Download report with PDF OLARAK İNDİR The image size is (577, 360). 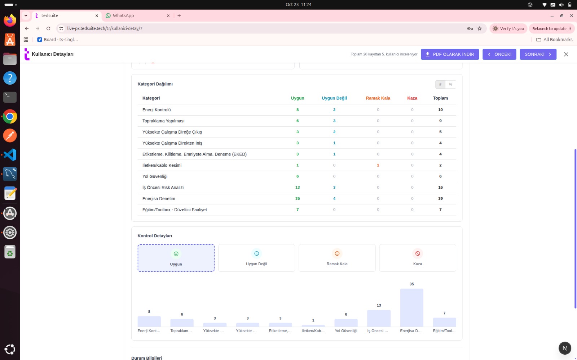(450, 54)
